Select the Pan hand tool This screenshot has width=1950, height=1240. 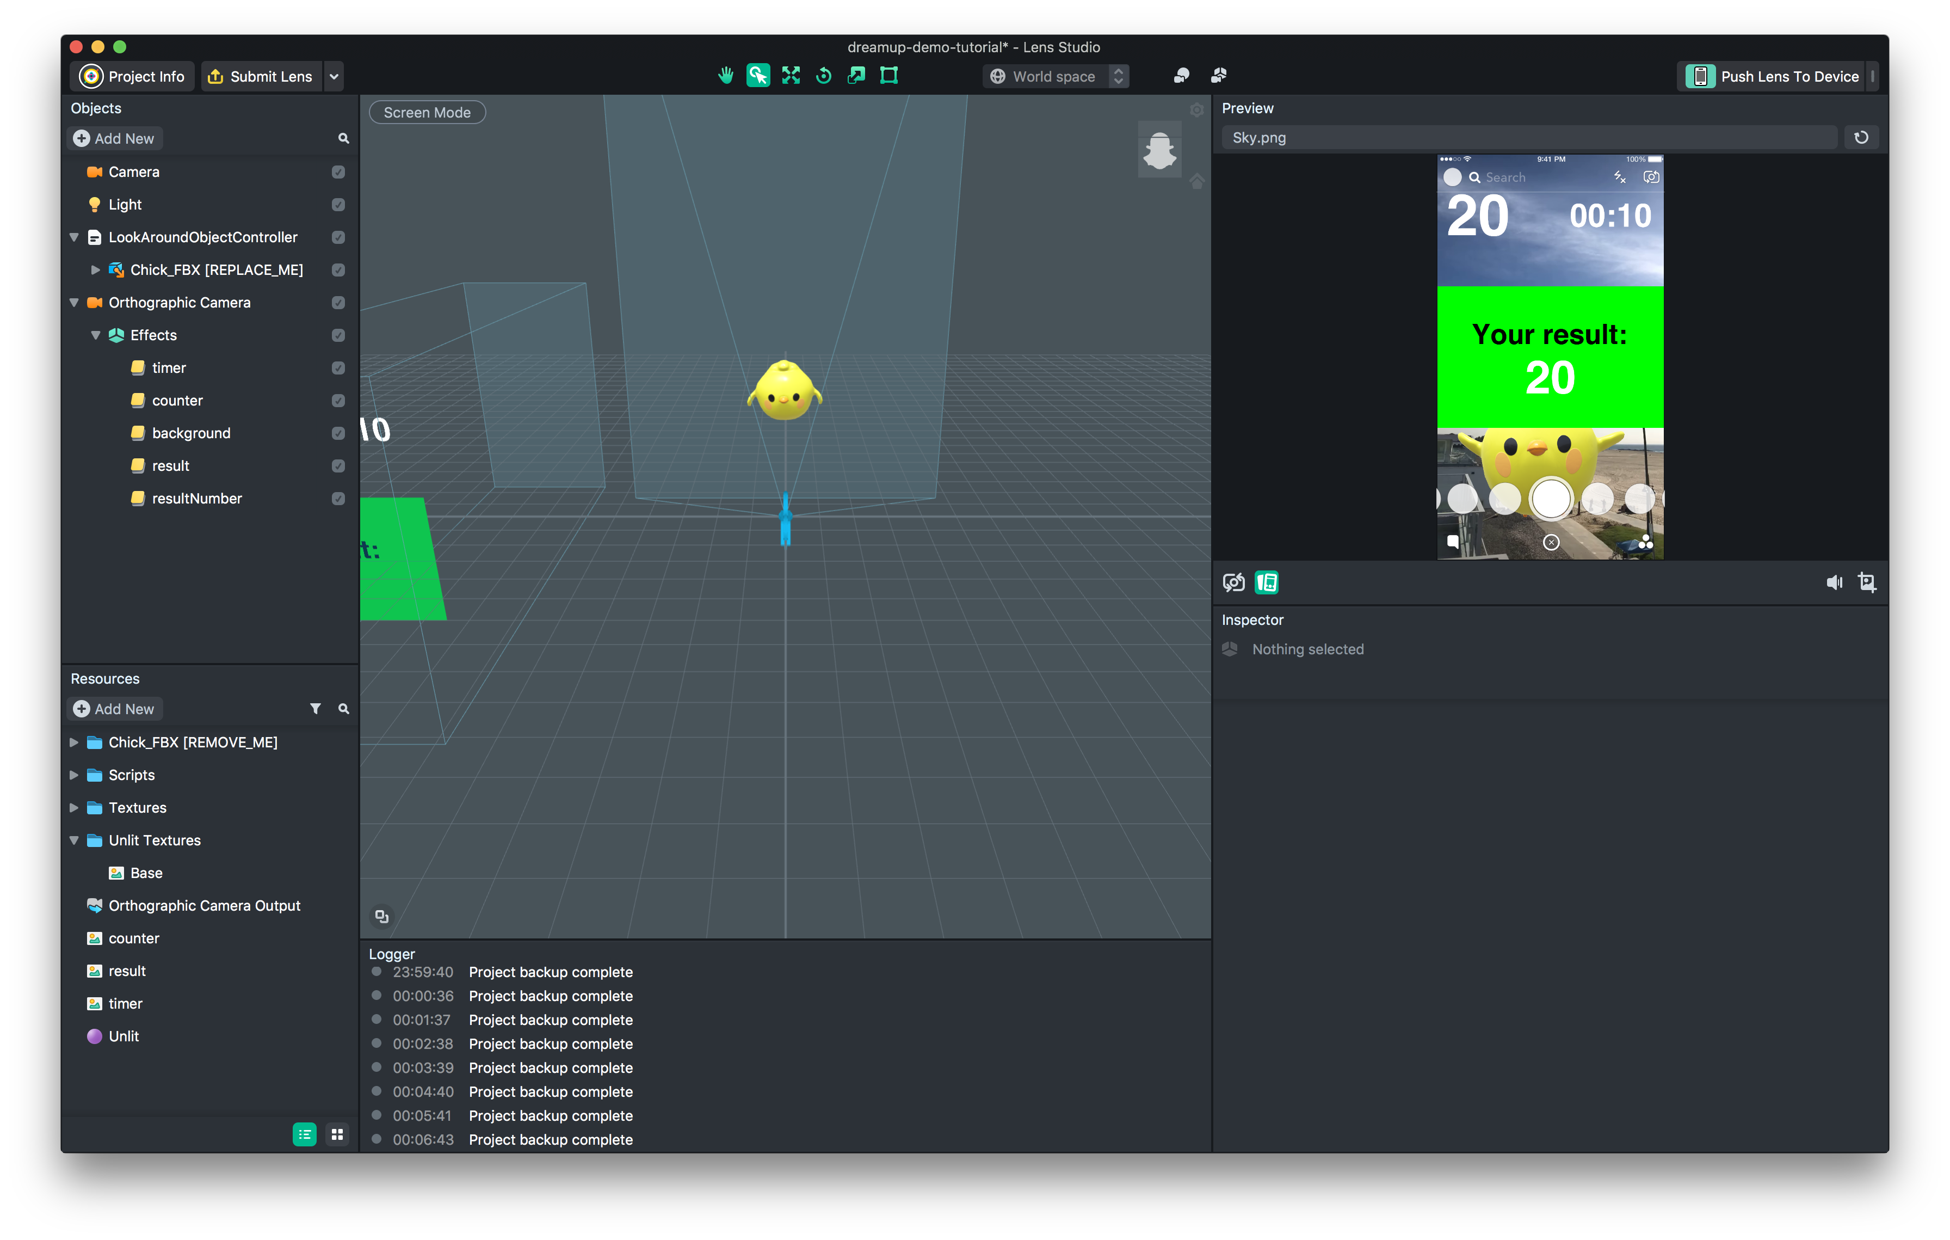(x=726, y=75)
